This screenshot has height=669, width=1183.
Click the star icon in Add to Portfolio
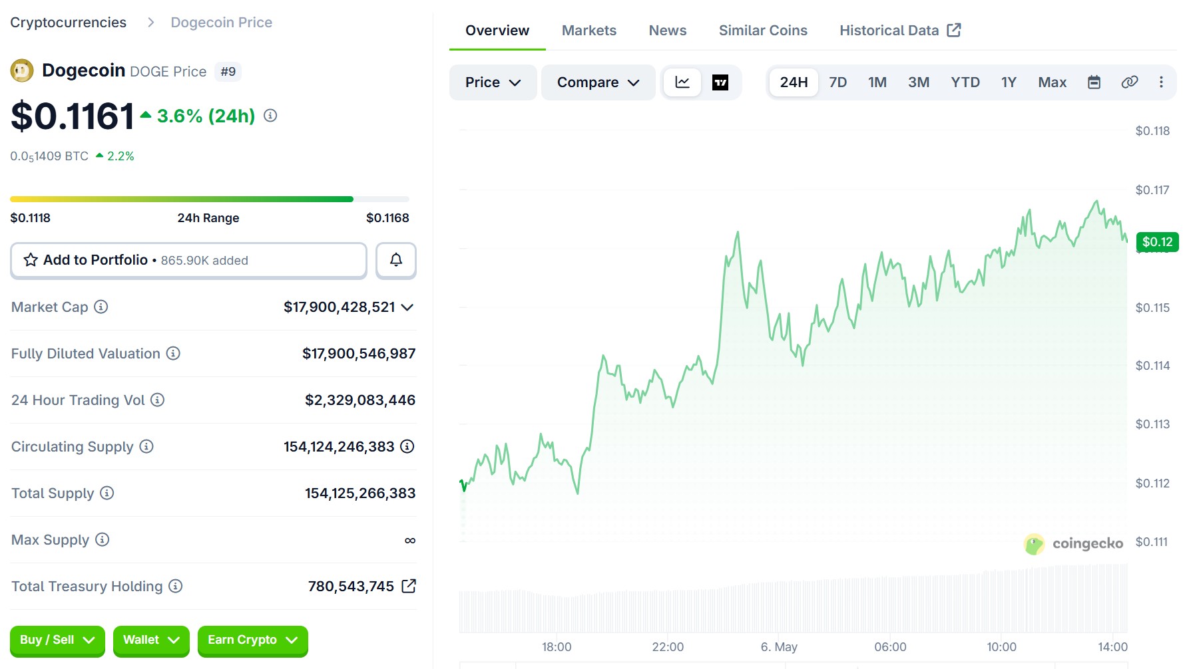coord(31,260)
